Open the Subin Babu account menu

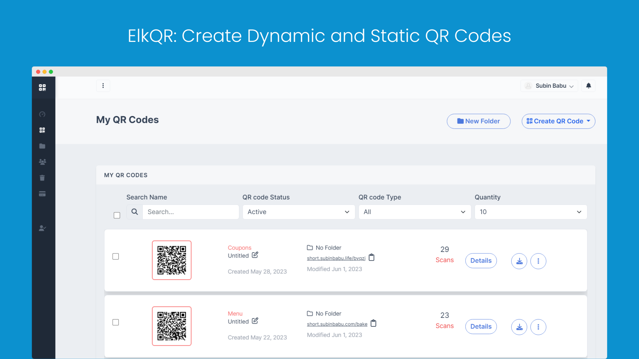coord(549,86)
